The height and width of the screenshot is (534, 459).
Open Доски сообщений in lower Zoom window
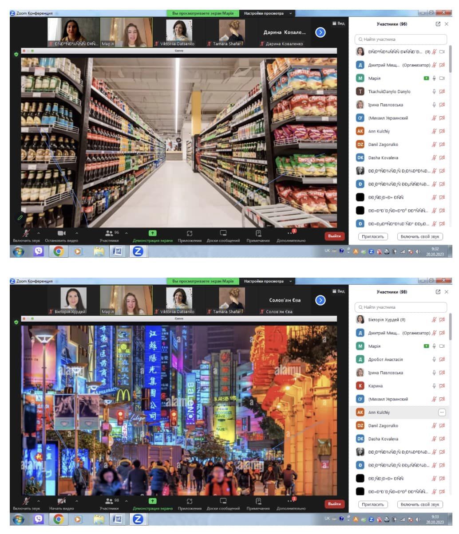223,503
